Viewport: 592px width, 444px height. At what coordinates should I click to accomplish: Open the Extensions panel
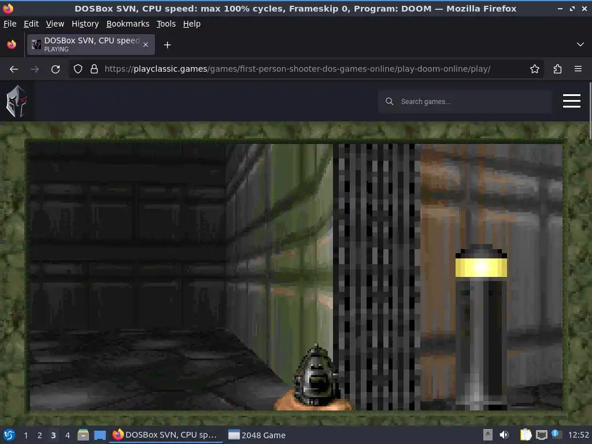pos(558,69)
